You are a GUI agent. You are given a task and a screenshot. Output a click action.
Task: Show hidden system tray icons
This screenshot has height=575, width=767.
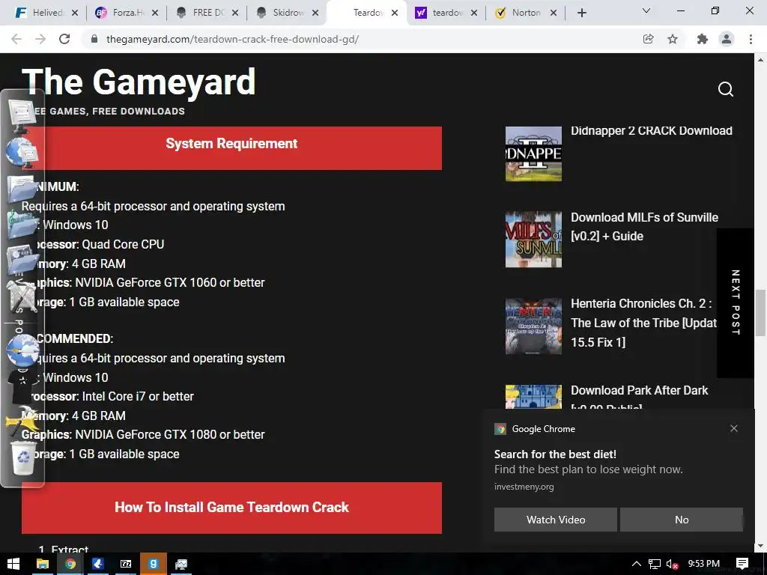636,564
